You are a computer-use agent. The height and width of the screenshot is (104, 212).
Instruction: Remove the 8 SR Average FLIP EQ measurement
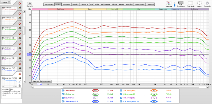pyautogui.click(x=20, y=74)
